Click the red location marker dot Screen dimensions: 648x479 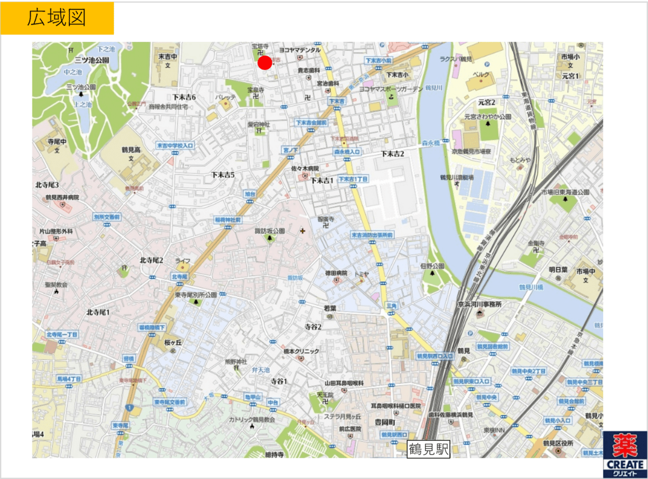coord(265,62)
